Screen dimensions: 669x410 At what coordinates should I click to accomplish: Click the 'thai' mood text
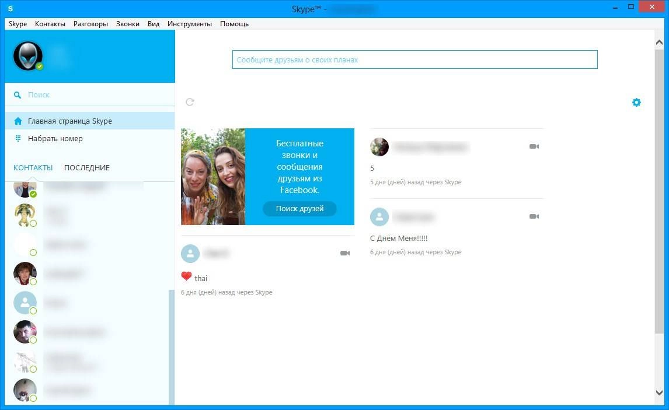[x=201, y=278]
